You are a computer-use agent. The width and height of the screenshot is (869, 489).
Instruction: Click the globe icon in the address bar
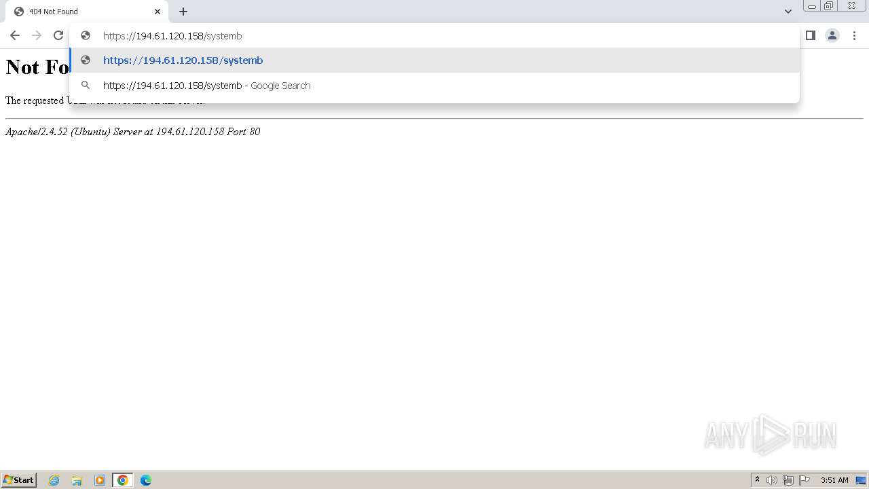pyautogui.click(x=86, y=35)
